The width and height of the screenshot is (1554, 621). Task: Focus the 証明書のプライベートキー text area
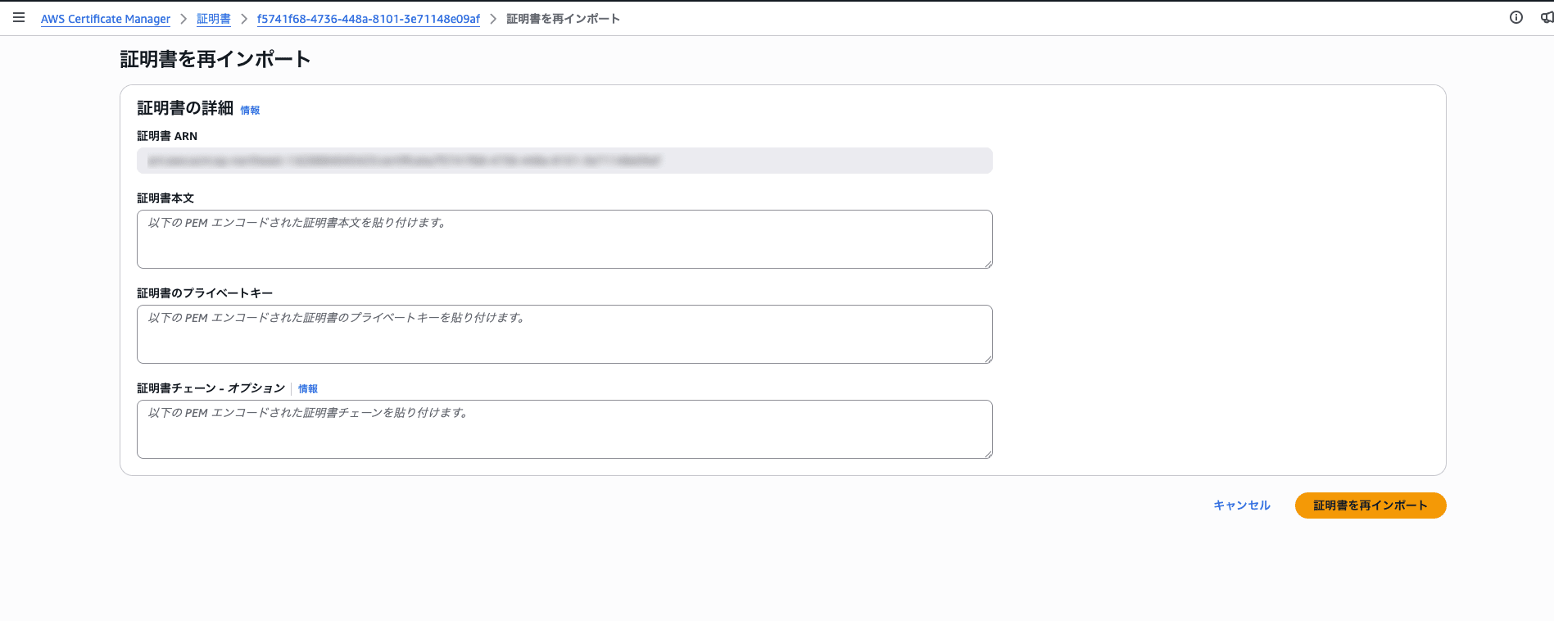click(x=564, y=334)
